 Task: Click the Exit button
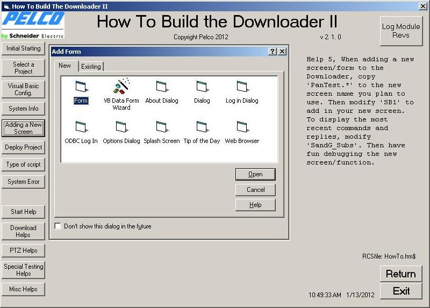point(401,291)
